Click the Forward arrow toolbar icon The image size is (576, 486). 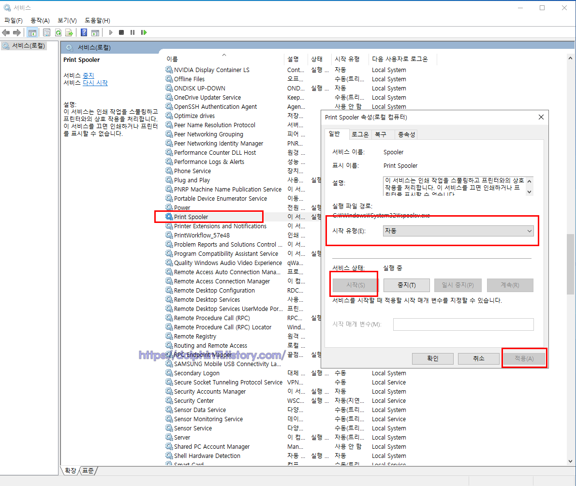point(16,33)
